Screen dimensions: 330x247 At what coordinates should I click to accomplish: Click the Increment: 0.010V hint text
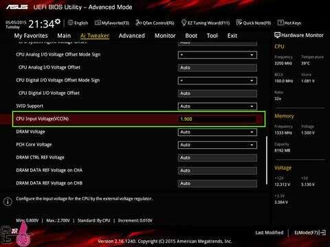[x=135, y=220]
